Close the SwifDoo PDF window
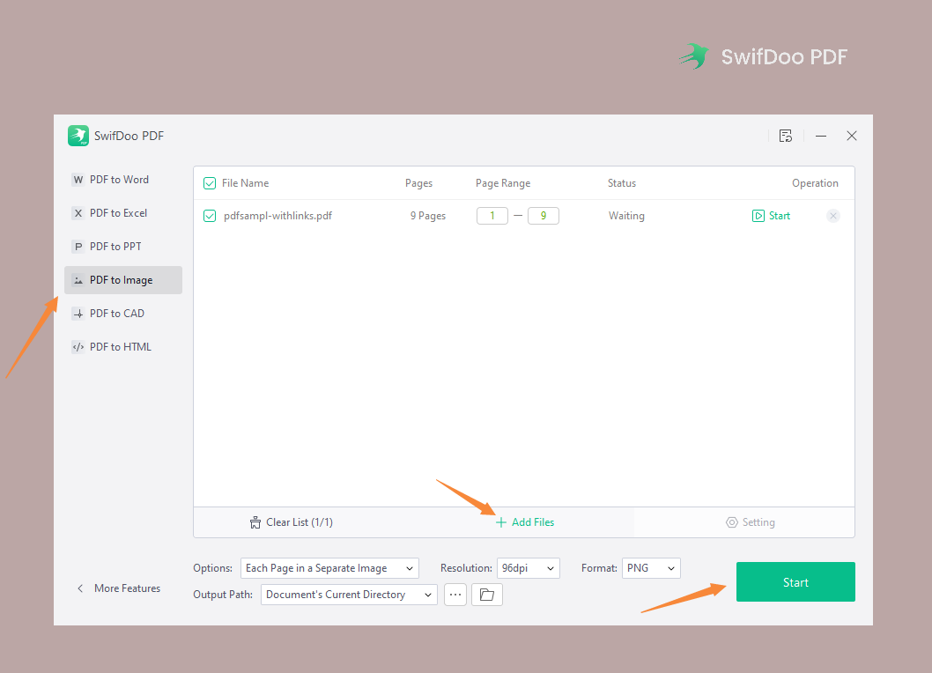Screen dimensions: 932x673 (x=851, y=137)
